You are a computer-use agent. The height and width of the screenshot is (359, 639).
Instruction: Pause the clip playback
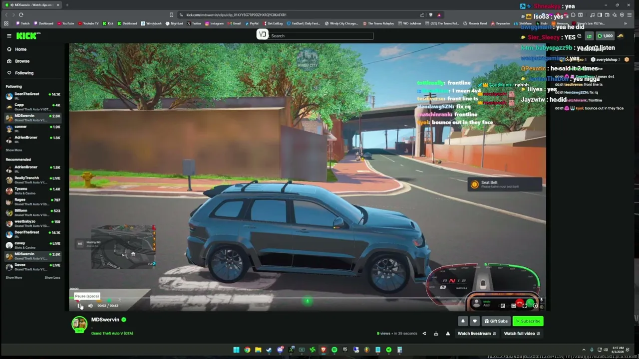(80, 306)
